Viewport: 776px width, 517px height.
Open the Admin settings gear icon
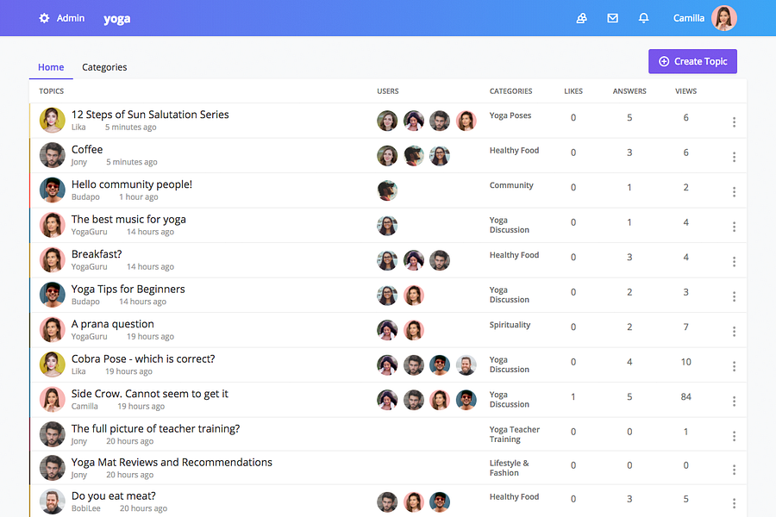pyautogui.click(x=44, y=18)
